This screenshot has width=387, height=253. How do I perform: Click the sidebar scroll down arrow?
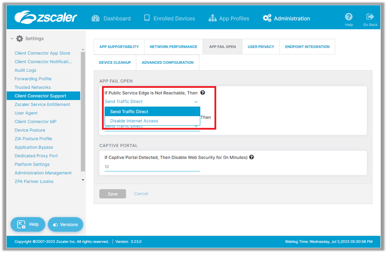83,180
